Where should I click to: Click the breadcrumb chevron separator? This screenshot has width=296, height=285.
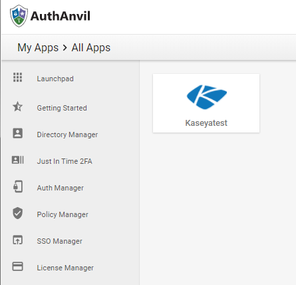tap(65, 47)
